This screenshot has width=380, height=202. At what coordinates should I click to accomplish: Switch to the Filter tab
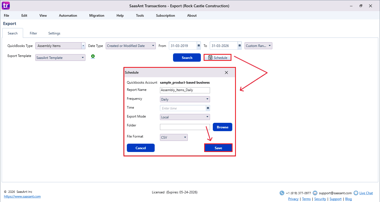(x=33, y=33)
